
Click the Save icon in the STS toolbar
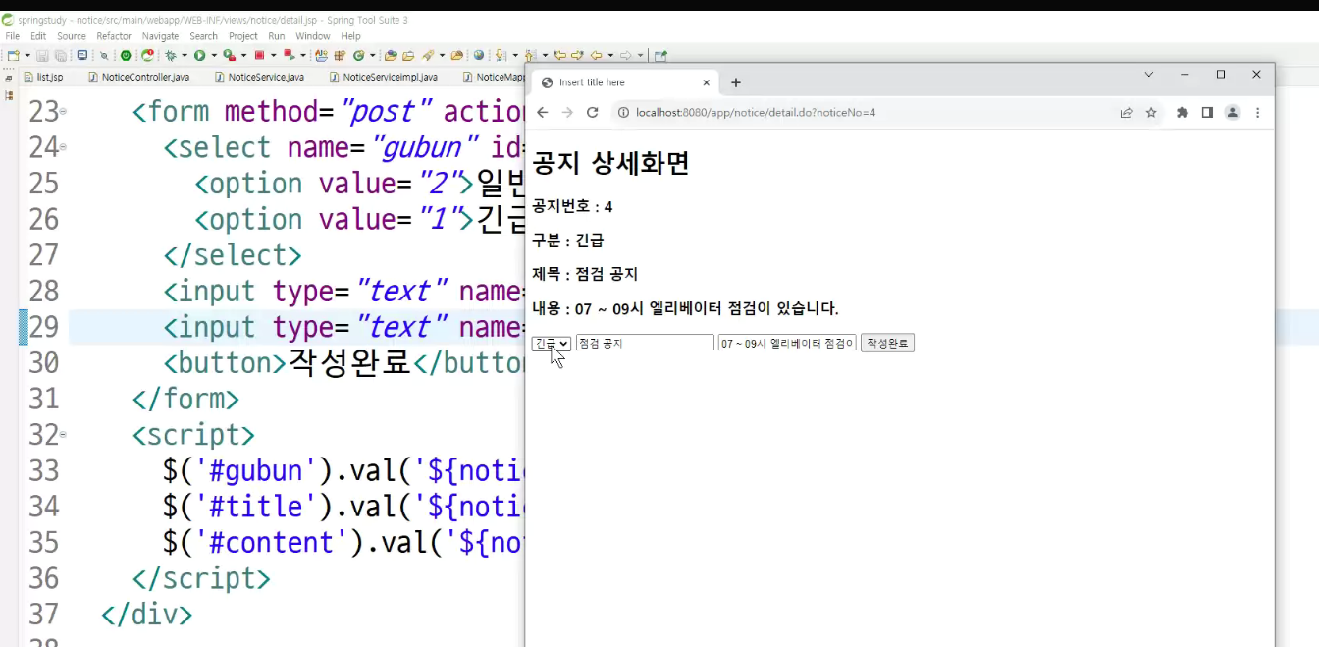[42, 56]
